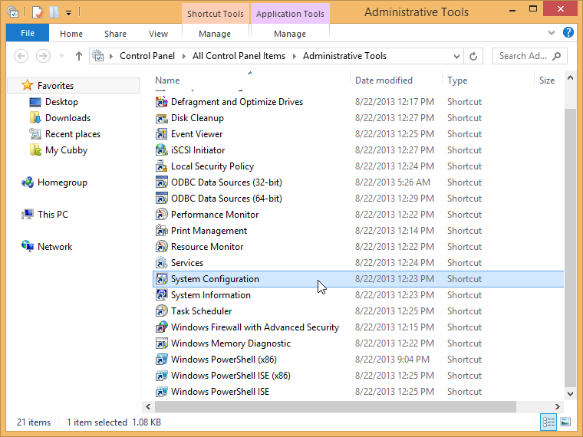This screenshot has height=437, width=583.
Task: Click the Windows PowerShell ISE (x86) icon
Action: tap(161, 376)
